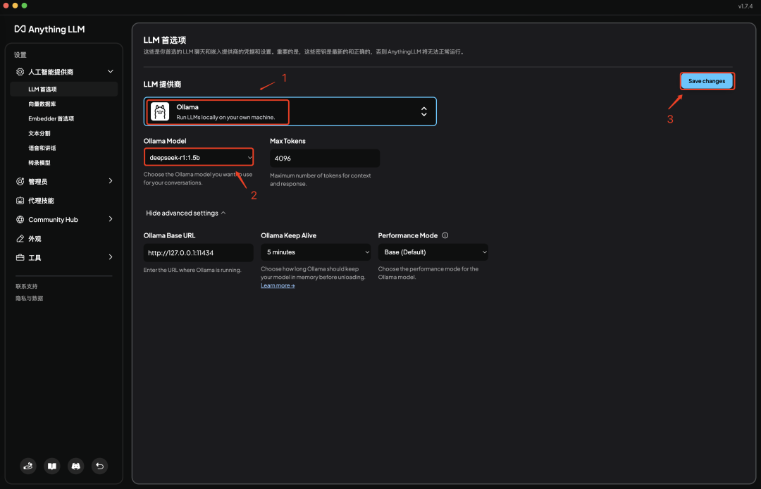Expand the admin section chevron
The image size is (761, 489).
click(x=111, y=181)
